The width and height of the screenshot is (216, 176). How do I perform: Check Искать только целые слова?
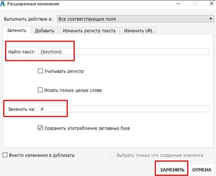tap(40, 90)
